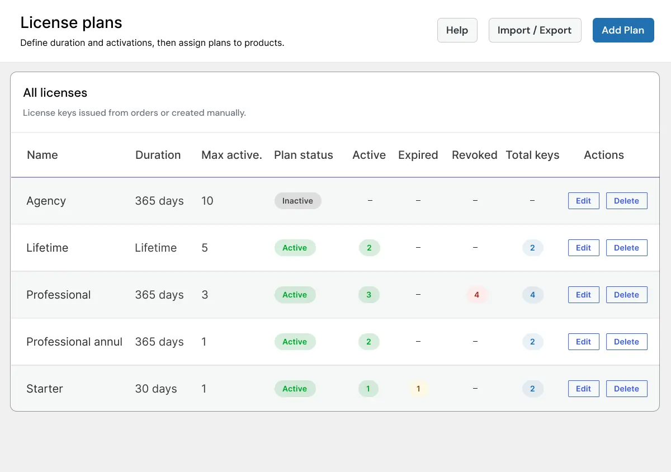Screen dimensions: 671x472
Task: Click the Professional annul plan name
Action: point(74,342)
